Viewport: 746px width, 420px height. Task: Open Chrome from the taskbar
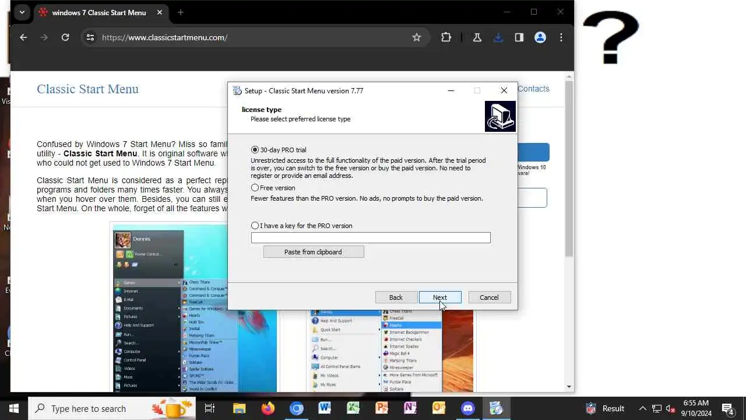296,408
